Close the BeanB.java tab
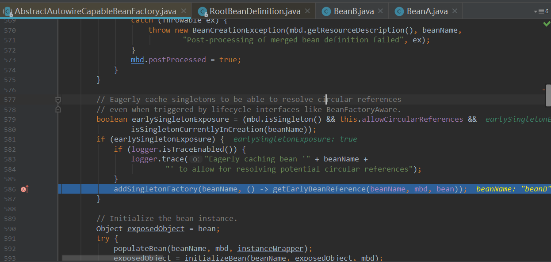The height and width of the screenshot is (262, 551). tap(380, 11)
